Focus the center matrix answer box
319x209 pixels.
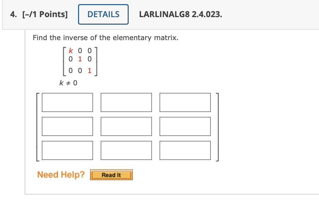click(x=126, y=126)
